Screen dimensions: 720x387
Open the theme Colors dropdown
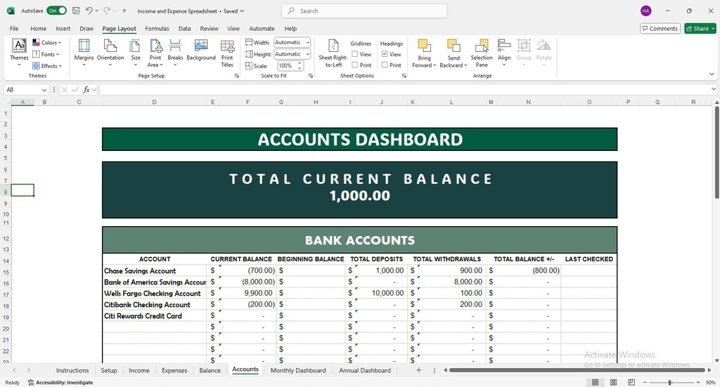pyautogui.click(x=47, y=43)
